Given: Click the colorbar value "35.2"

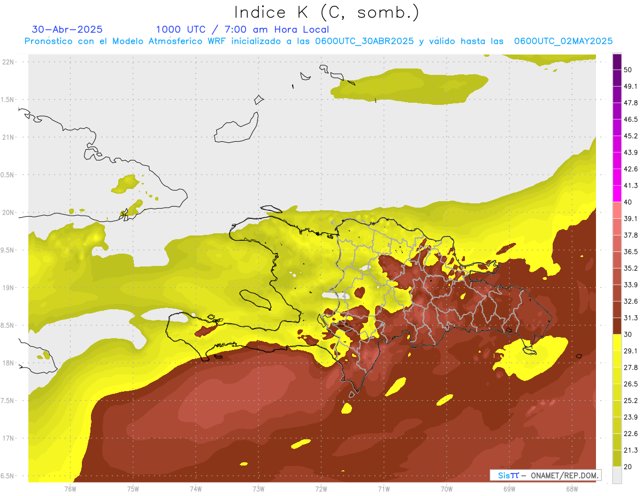Looking at the screenshot, I should 631,268.
